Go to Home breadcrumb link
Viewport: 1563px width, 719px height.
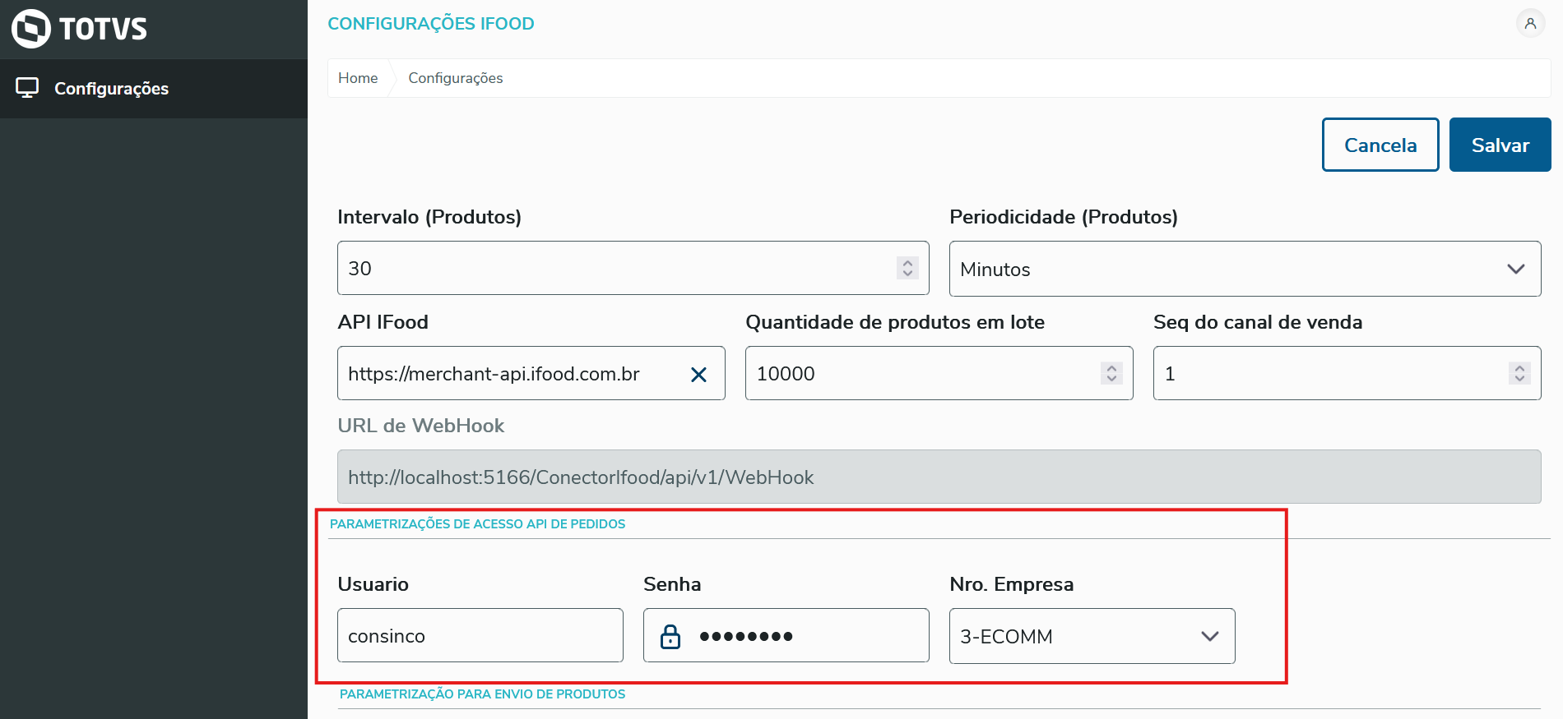(358, 78)
